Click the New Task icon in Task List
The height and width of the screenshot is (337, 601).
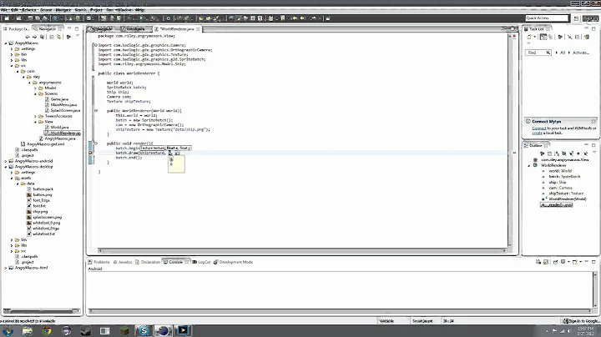pos(529,37)
